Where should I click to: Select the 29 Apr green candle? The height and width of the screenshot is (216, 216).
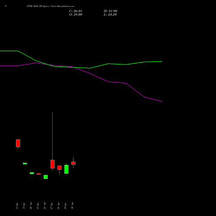click(x=67, y=169)
